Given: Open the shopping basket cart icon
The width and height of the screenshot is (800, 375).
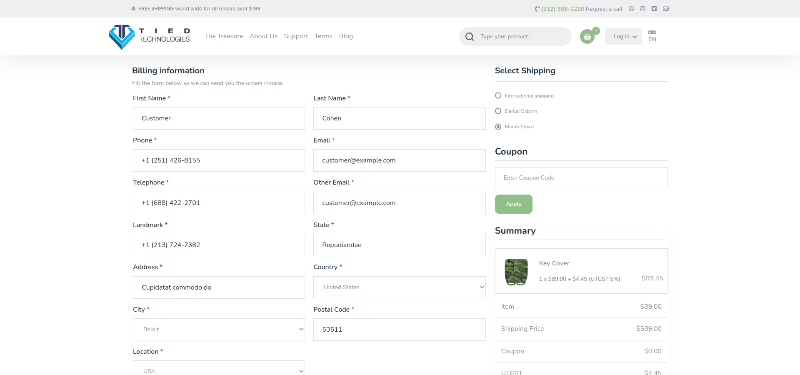Looking at the screenshot, I should (x=587, y=37).
